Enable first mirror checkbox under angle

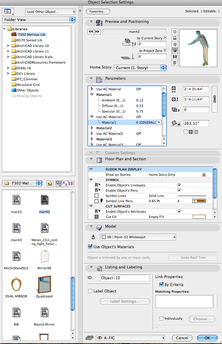click(x=186, y=132)
